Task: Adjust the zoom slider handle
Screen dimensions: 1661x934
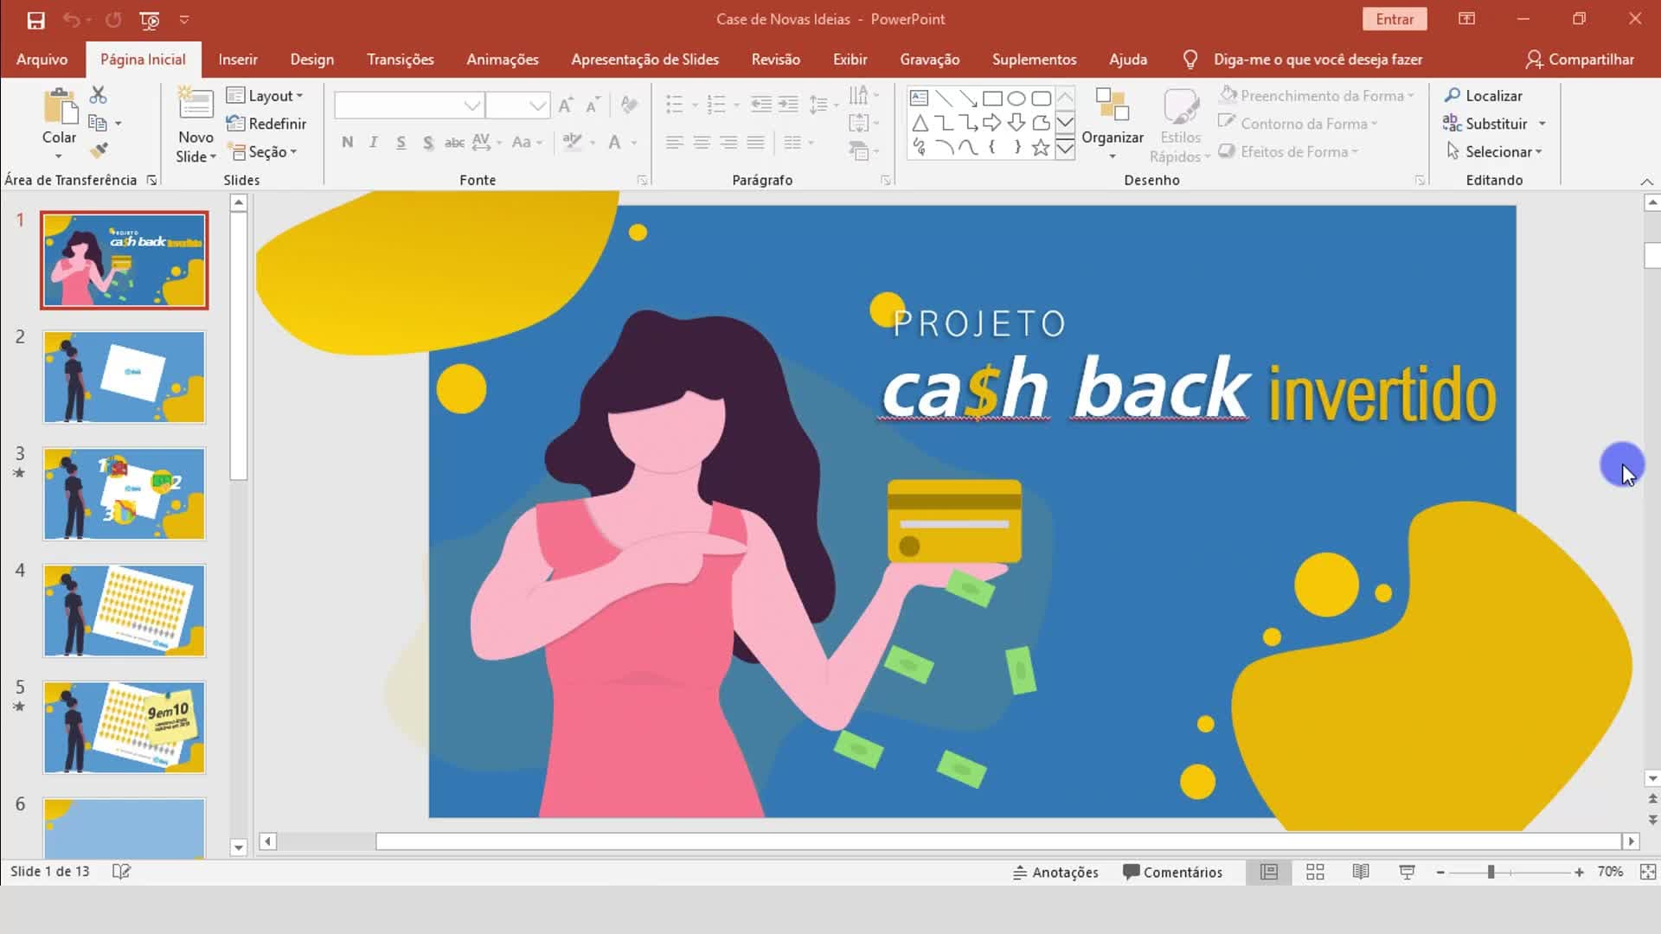Action: pyautogui.click(x=1491, y=872)
